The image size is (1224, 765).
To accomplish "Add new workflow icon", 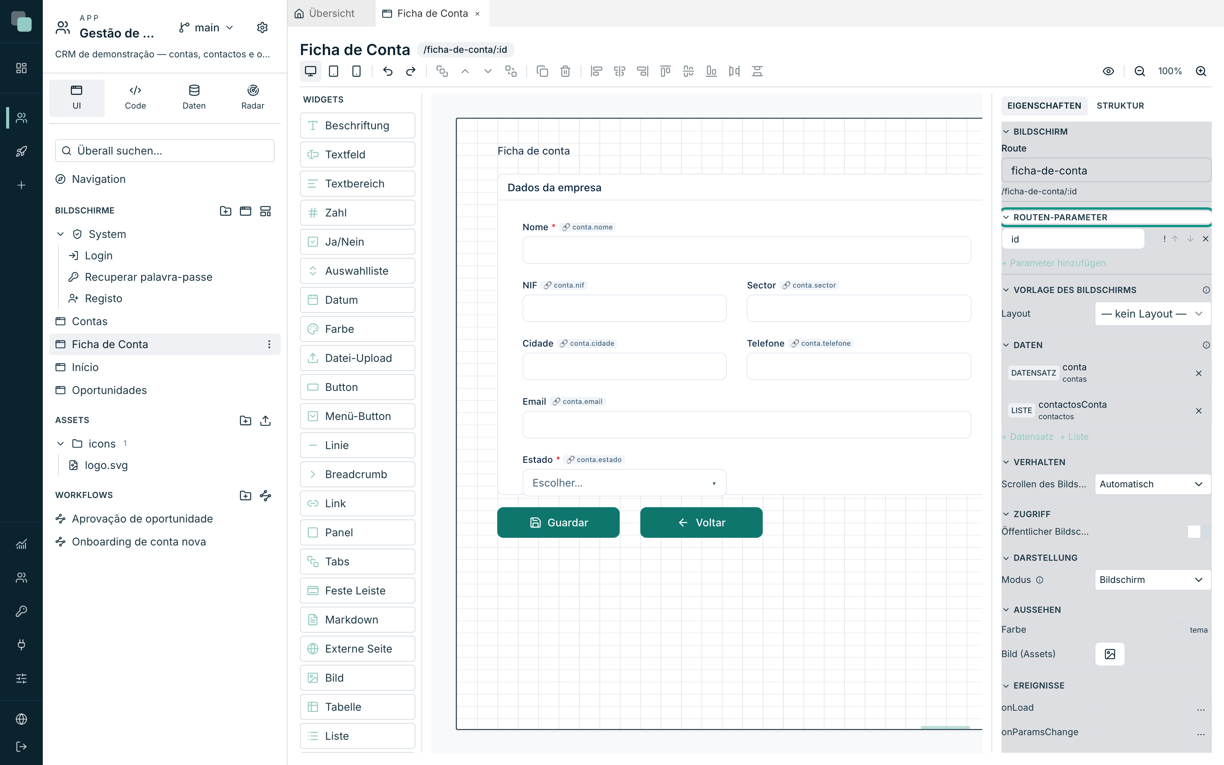I will click(265, 495).
